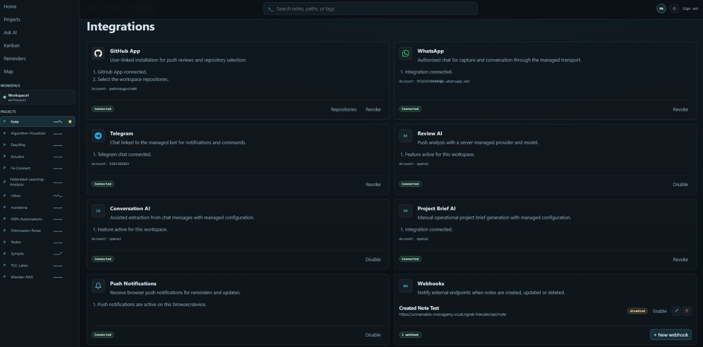Sign out of the account
Image resolution: width=703 pixels, height=347 pixels.
point(690,8)
